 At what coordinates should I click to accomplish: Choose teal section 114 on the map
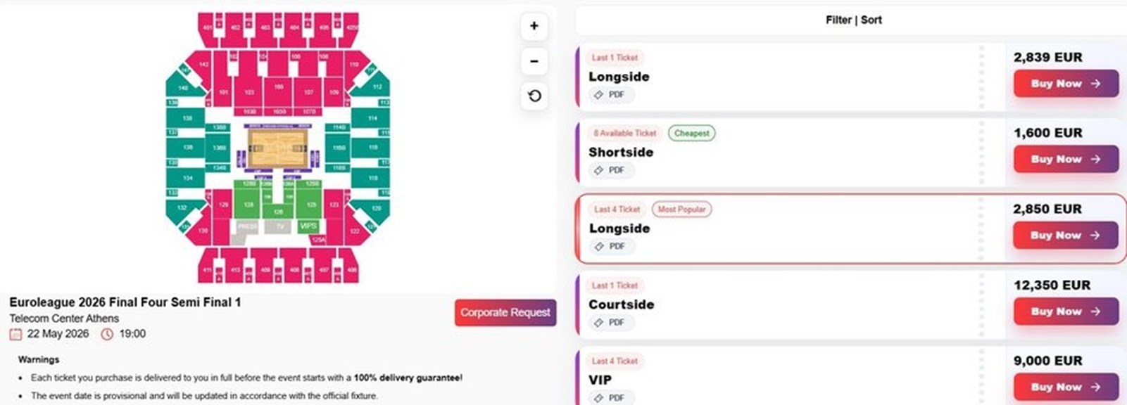click(372, 118)
